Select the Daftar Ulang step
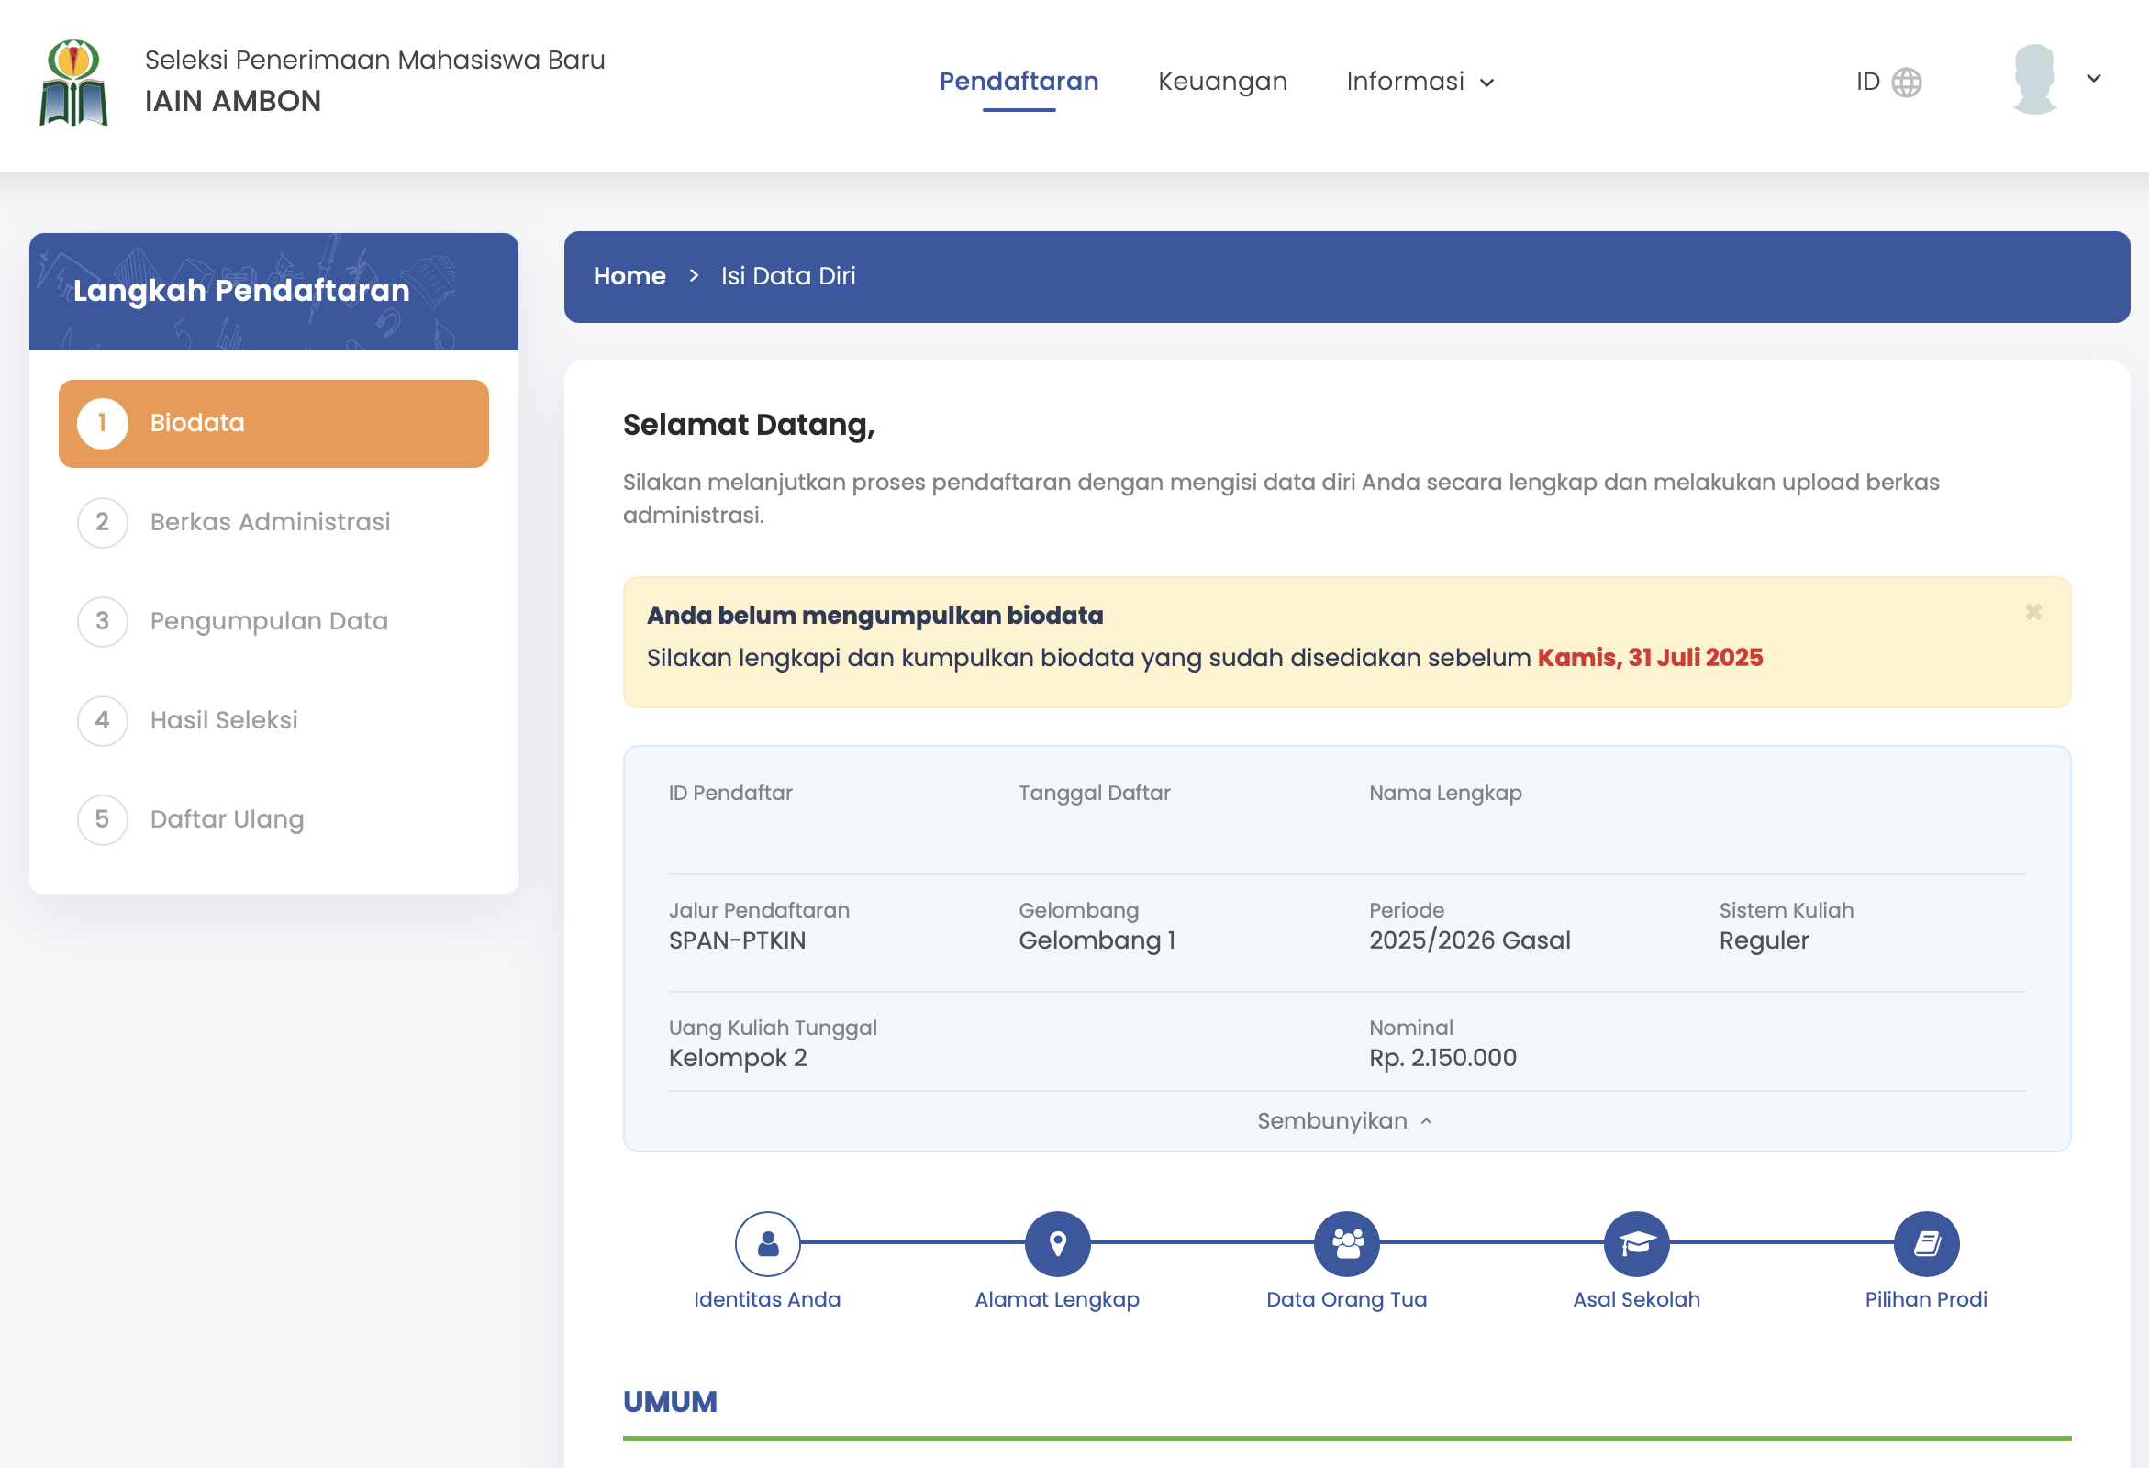The height and width of the screenshot is (1468, 2149). tap(226, 819)
